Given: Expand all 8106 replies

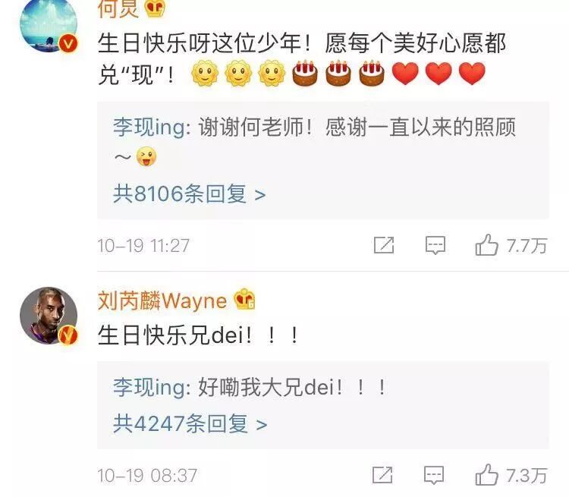Looking at the screenshot, I should pyautogui.click(x=189, y=193).
